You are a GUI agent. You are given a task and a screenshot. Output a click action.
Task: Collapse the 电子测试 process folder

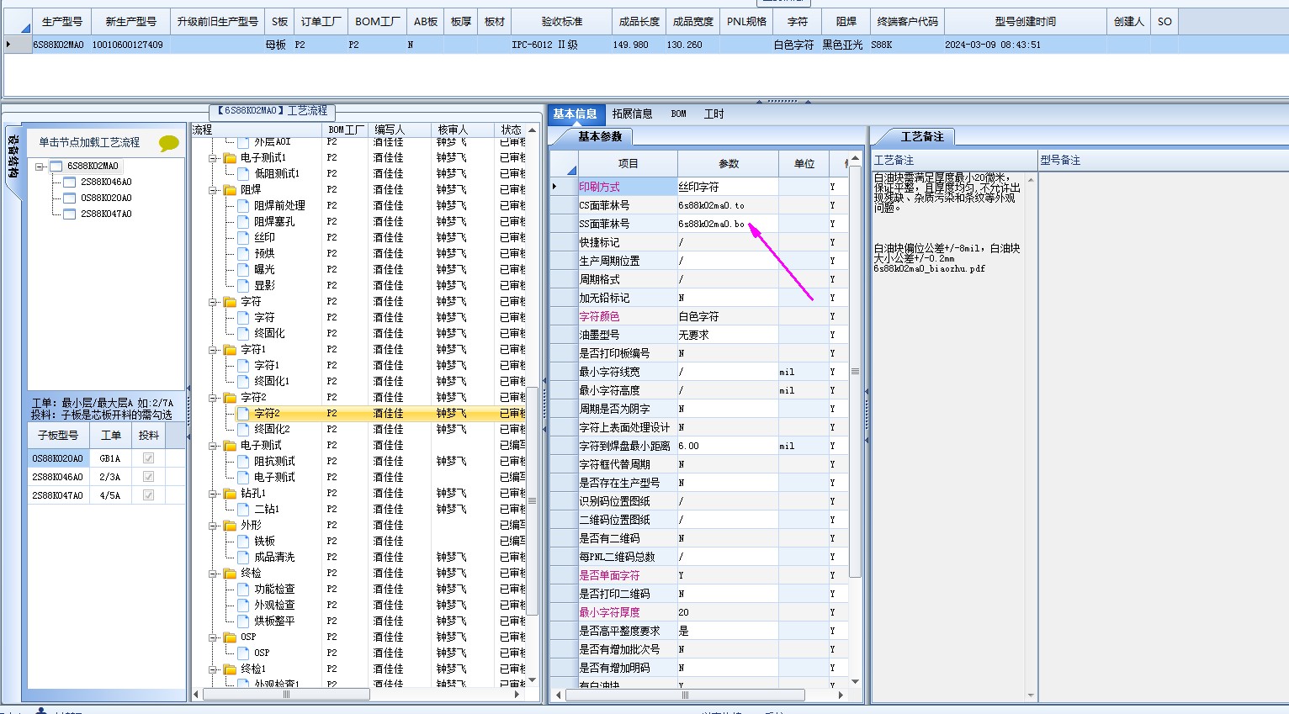pyautogui.click(x=214, y=446)
